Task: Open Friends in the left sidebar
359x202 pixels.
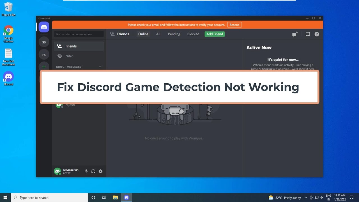Action: (79, 46)
